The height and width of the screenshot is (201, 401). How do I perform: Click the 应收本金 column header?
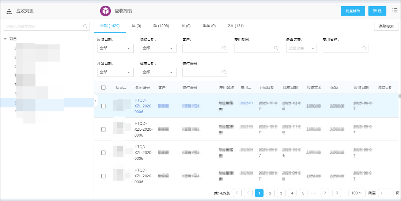pyautogui.click(x=314, y=87)
